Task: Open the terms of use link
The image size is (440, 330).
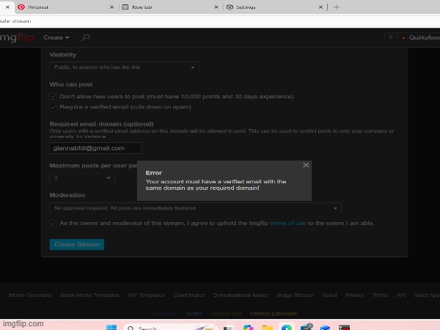Action: [288, 223]
